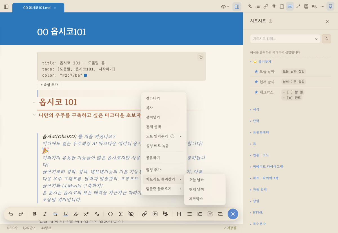The image size is (338, 233).
Task: Open the magic wand panel icon
Action: (x=298, y=6)
